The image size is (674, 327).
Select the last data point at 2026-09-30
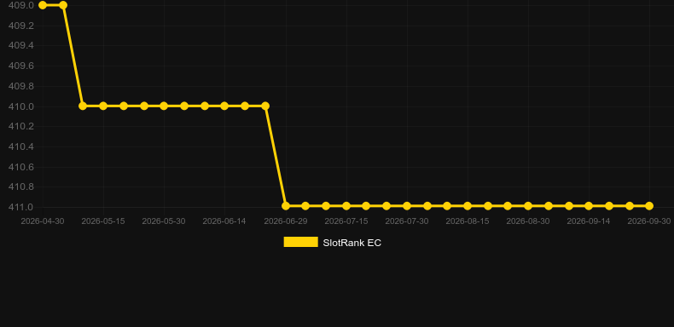click(649, 206)
